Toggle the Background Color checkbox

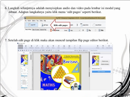point(101,69)
